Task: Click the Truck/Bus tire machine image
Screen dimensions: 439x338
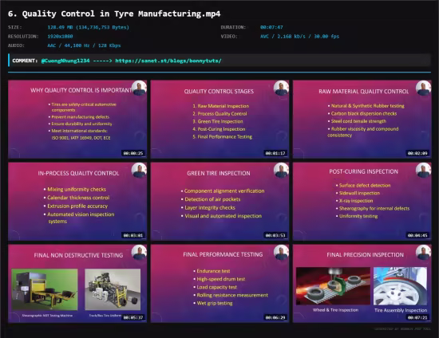Action: click(113, 289)
